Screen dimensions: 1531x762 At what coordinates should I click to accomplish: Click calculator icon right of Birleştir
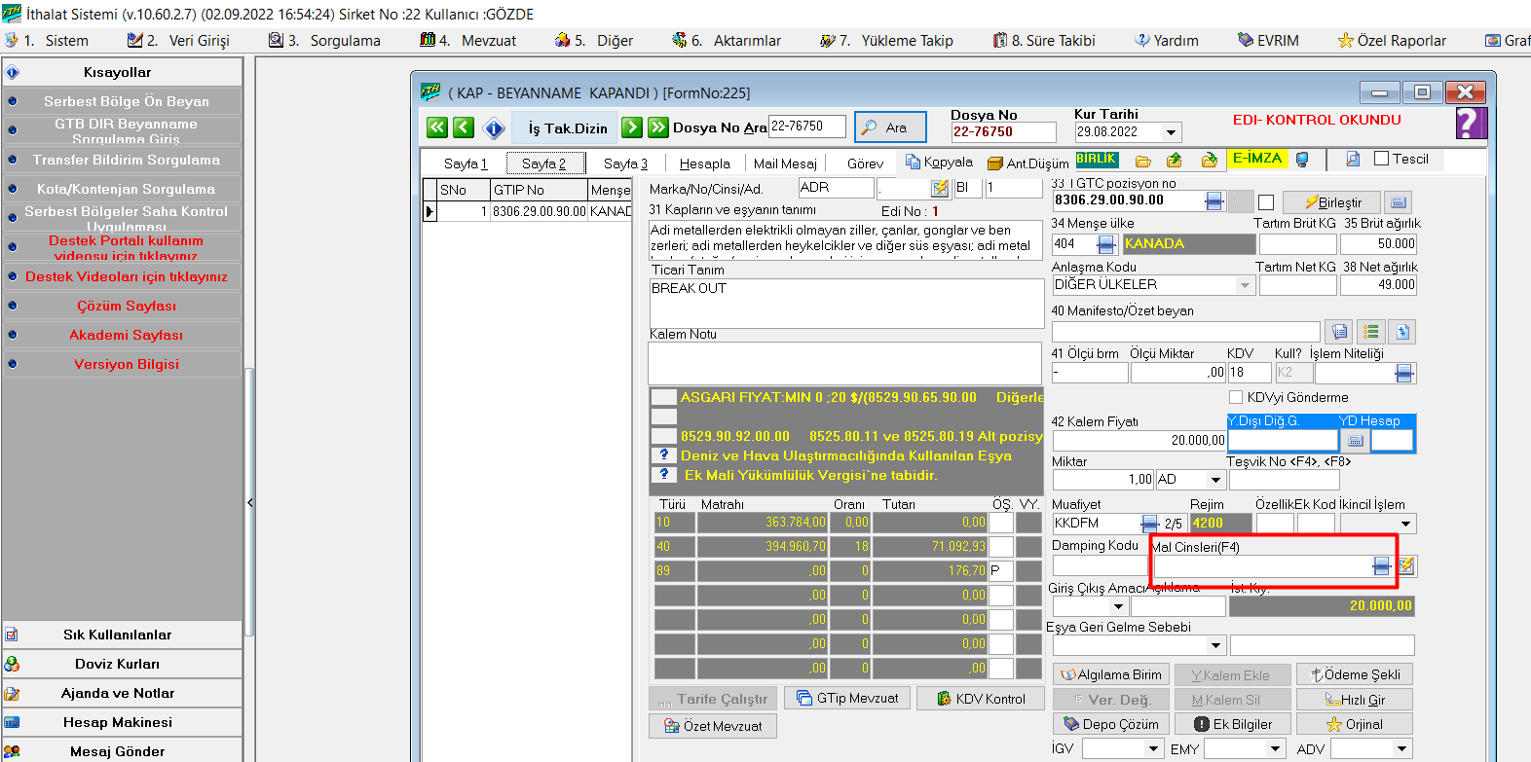tap(1399, 202)
